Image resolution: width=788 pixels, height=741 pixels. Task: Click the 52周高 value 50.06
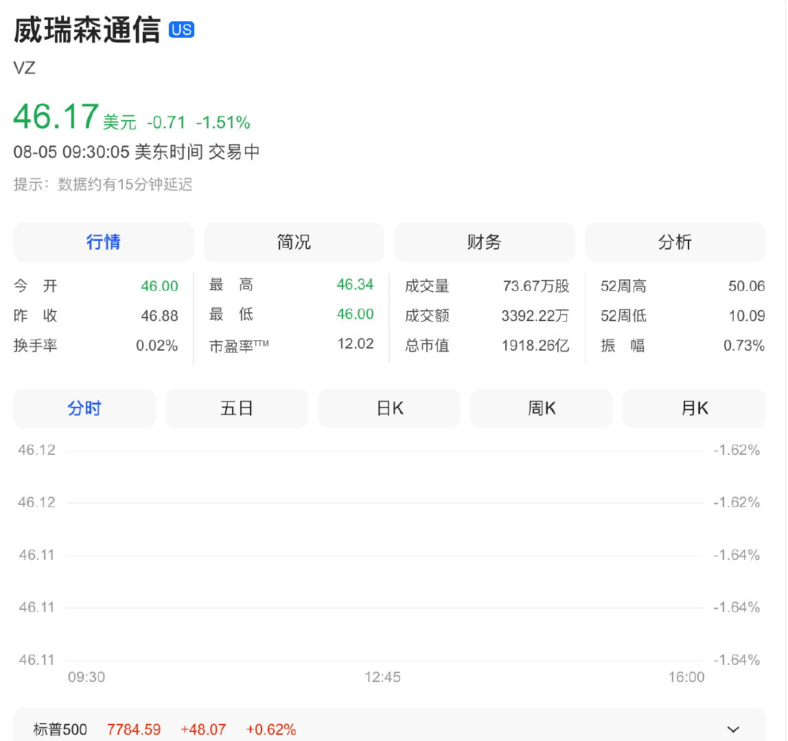[746, 286]
